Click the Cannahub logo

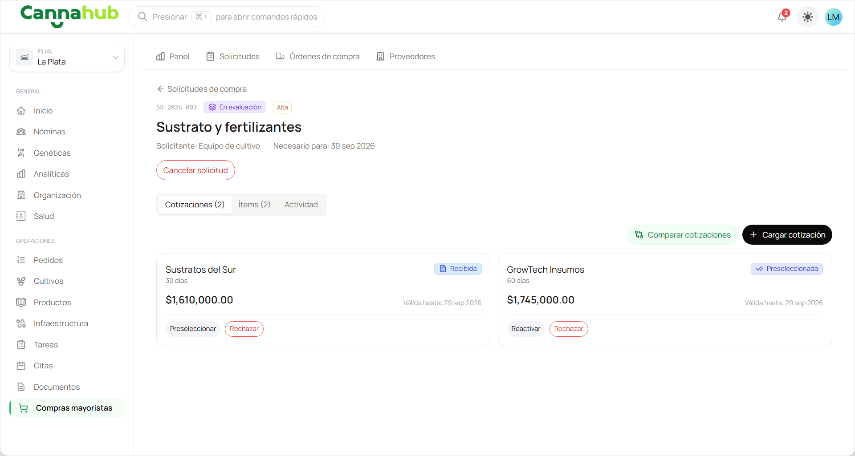click(69, 16)
